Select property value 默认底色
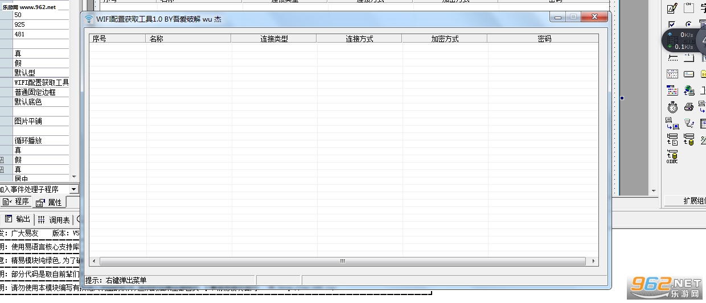Viewport: 706px width, 303px height. [41, 102]
